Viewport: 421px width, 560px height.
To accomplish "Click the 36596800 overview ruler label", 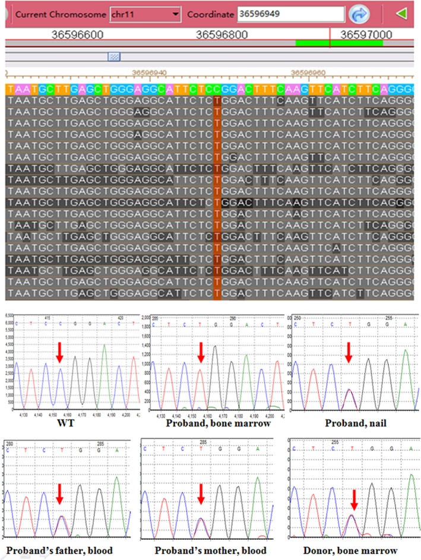I will [x=221, y=34].
